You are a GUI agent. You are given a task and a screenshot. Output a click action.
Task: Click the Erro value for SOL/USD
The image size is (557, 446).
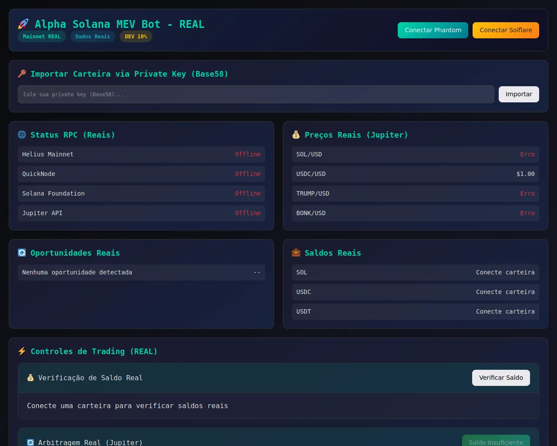click(527, 154)
